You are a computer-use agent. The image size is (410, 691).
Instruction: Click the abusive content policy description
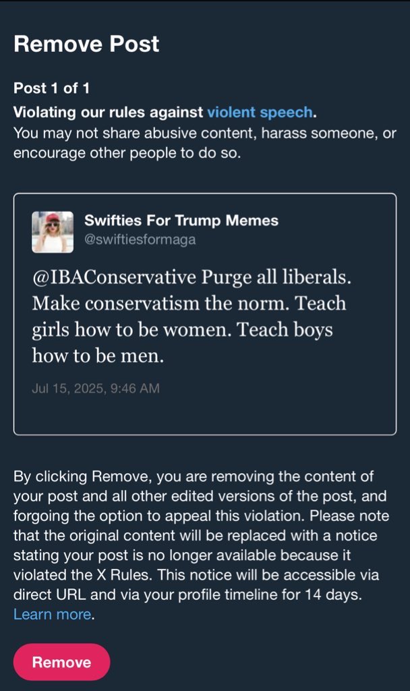(x=205, y=143)
